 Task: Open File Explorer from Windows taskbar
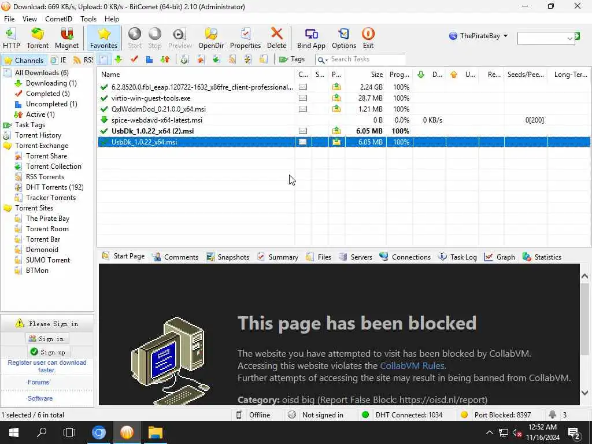[x=155, y=432]
